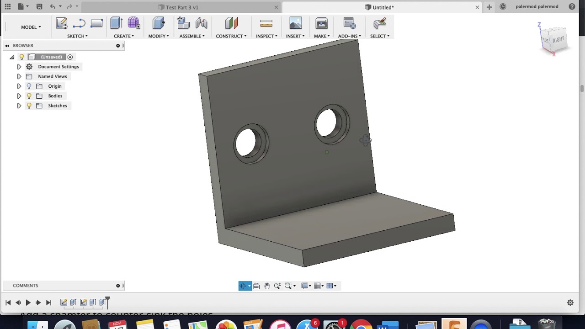The image size is (585, 329).
Task: Show the data panel grid icon
Action: coord(8,7)
